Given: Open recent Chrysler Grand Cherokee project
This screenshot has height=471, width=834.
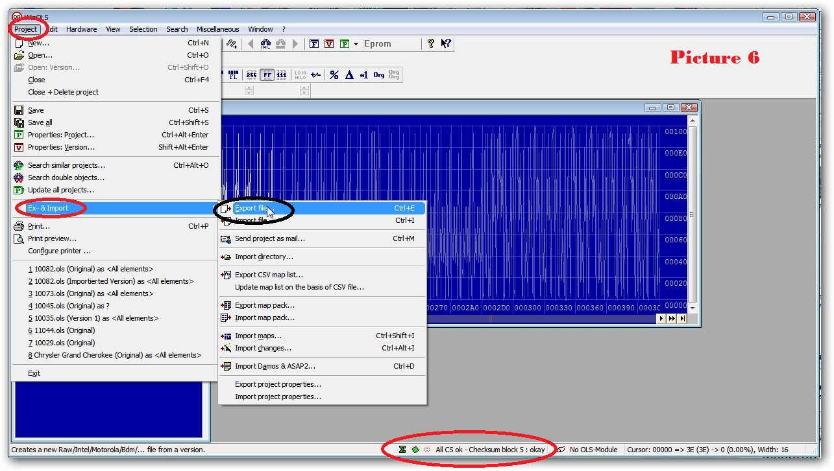Looking at the screenshot, I should [116, 355].
